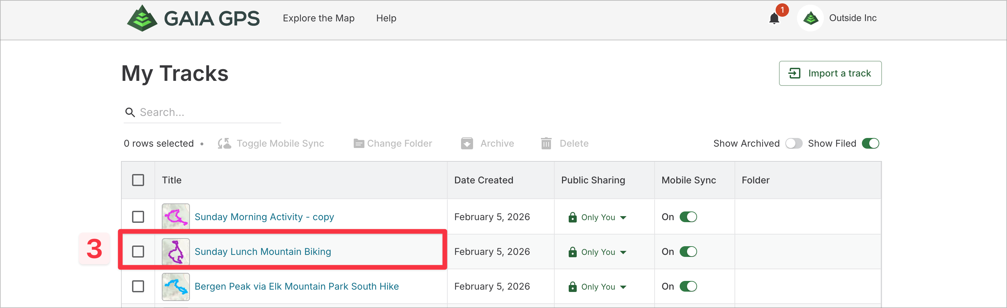Click the Change Folder icon
This screenshot has height=308, width=1007.
pyautogui.click(x=358, y=144)
